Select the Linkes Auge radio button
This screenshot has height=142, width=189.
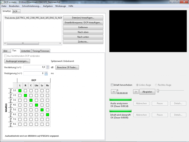tap(138, 85)
